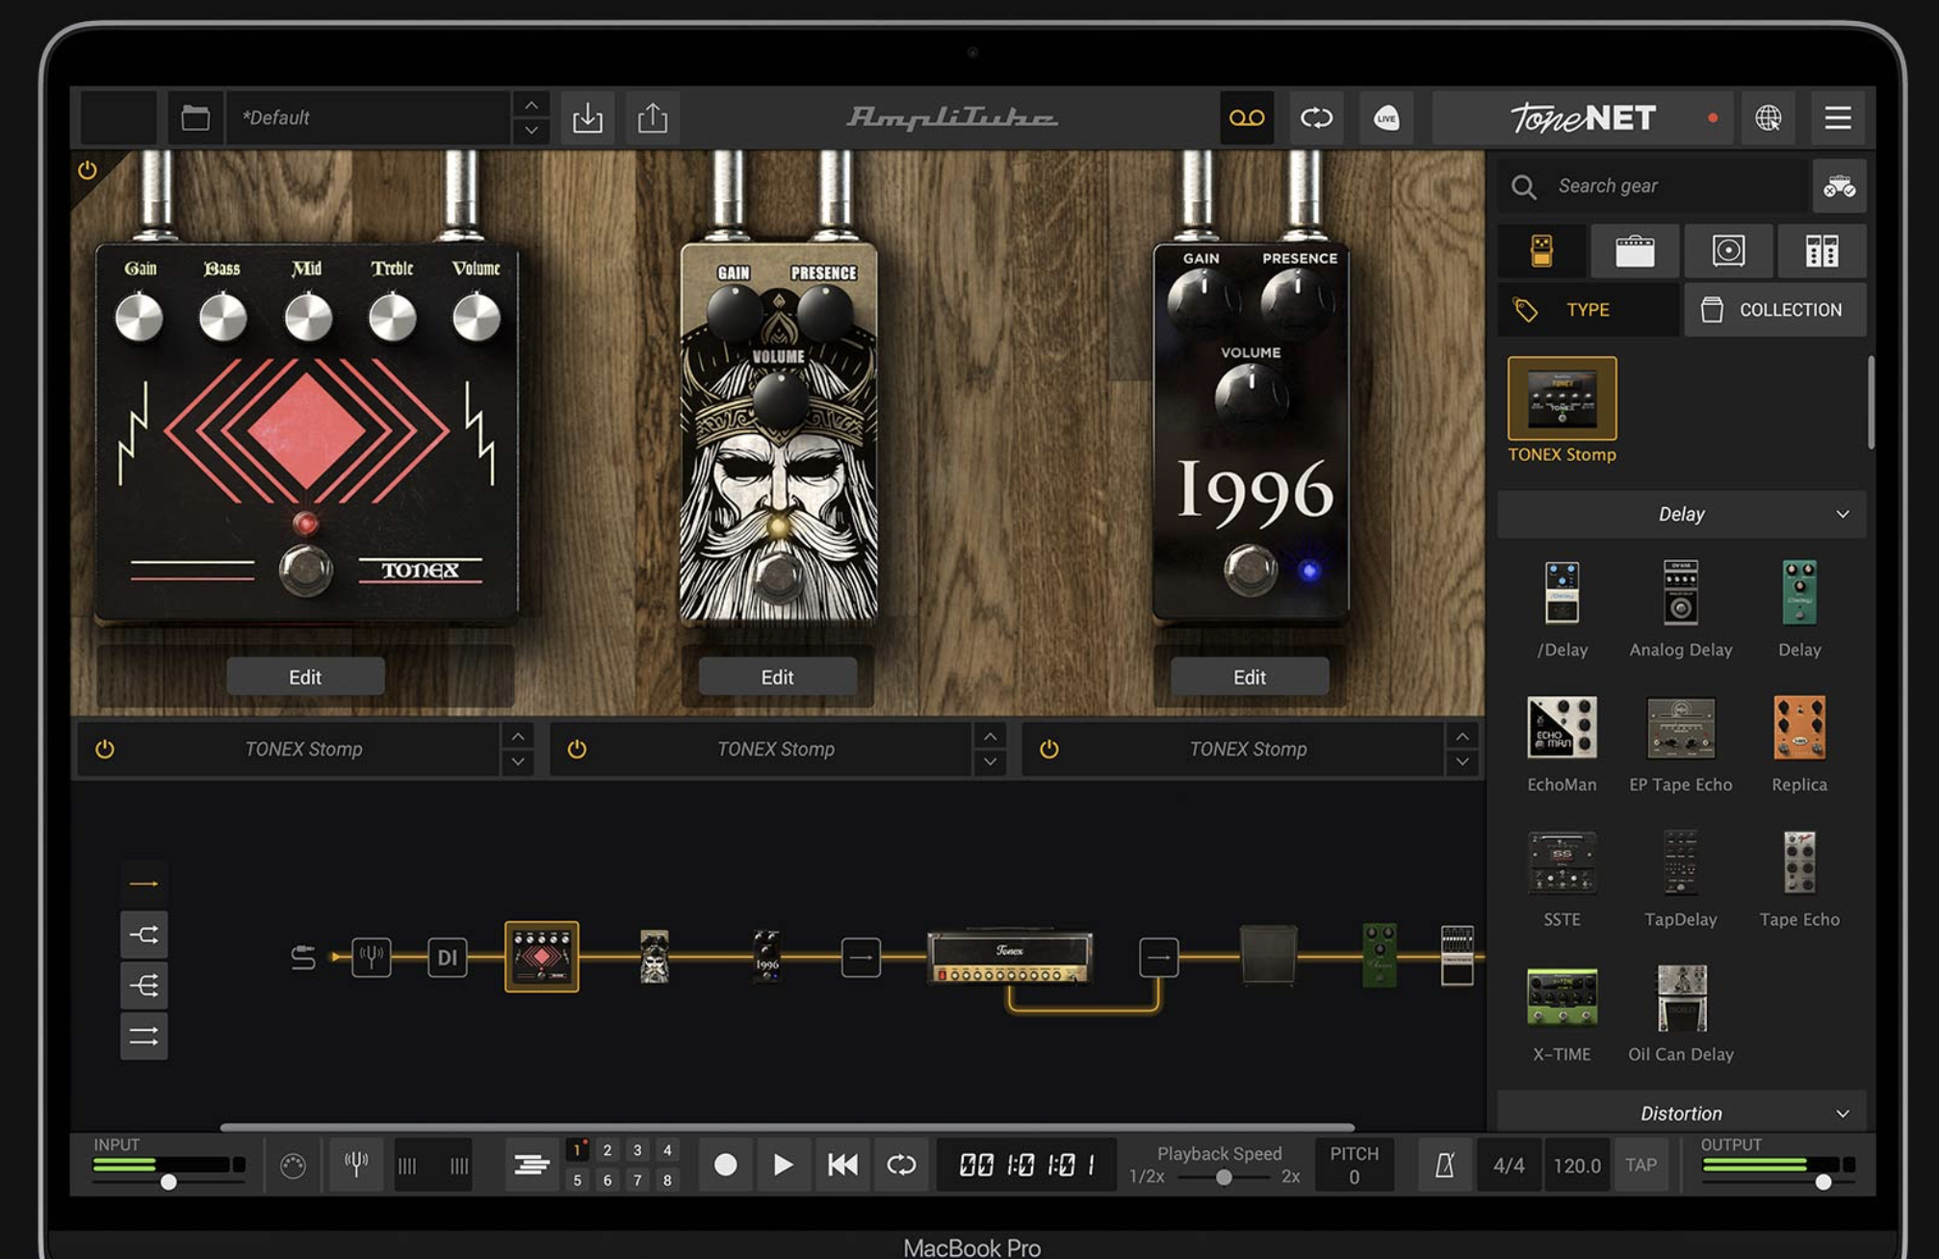Click preset next arrow beside *Default

531,130
